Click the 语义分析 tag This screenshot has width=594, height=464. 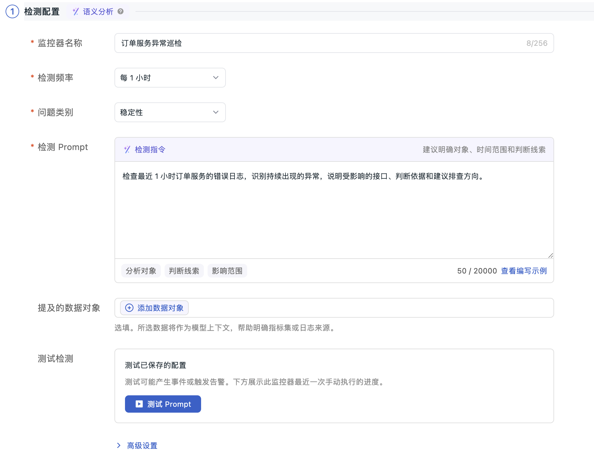[x=98, y=11]
